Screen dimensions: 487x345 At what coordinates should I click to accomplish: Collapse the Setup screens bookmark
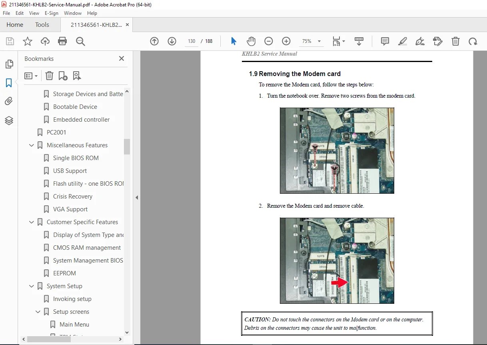(38, 312)
